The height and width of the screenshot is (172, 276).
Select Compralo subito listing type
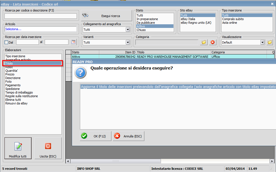(x=247, y=19)
